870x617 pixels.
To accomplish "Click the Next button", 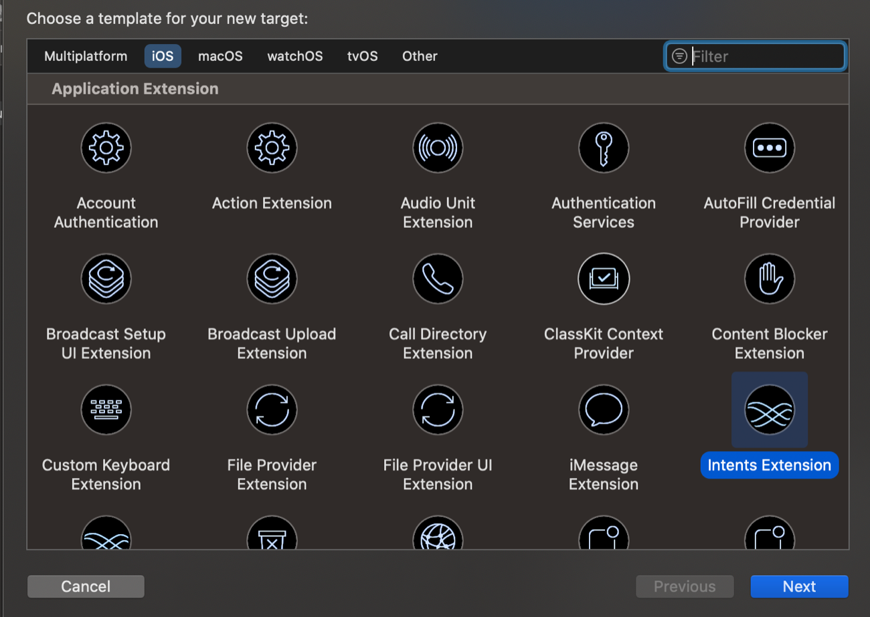I will point(799,586).
